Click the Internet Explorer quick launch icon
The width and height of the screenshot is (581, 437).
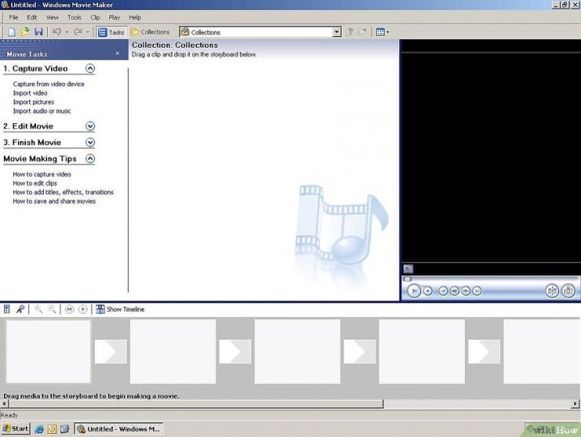(39, 429)
